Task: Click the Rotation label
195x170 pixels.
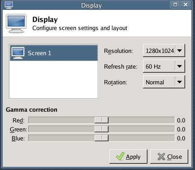Action: pyautogui.click(x=116, y=83)
